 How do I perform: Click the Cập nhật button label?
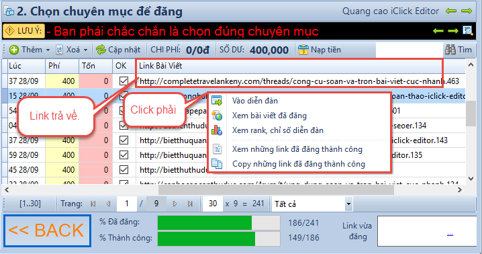pyautogui.click(x=124, y=50)
